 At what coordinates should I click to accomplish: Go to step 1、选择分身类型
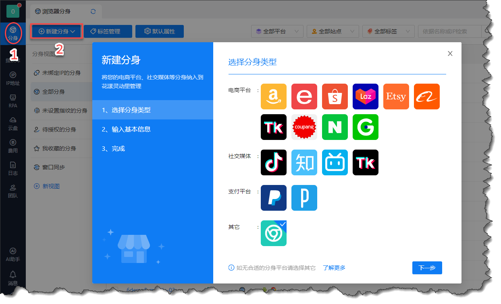pos(153,110)
